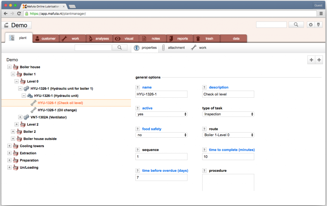Open the settings gear icon in header

(310, 25)
